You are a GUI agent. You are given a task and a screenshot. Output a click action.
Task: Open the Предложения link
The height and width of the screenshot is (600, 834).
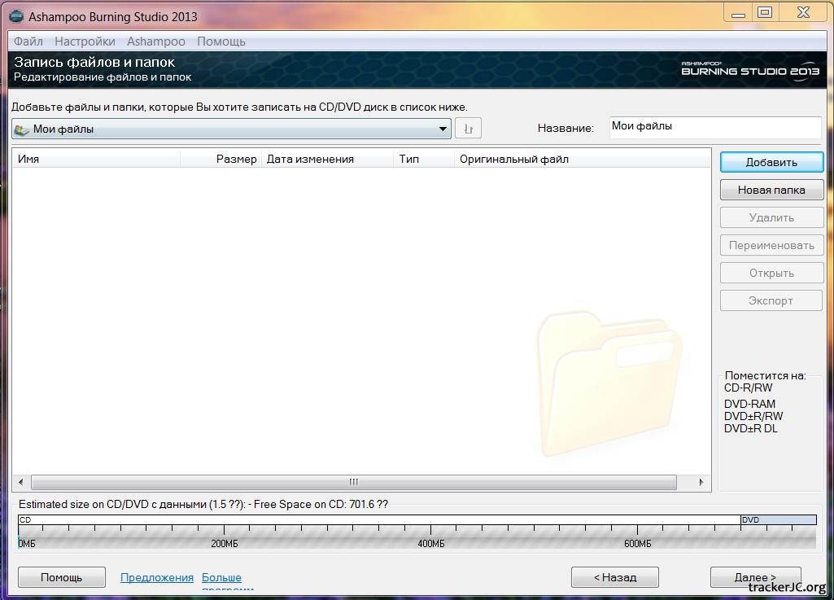pyautogui.click(x=157, y=577)
